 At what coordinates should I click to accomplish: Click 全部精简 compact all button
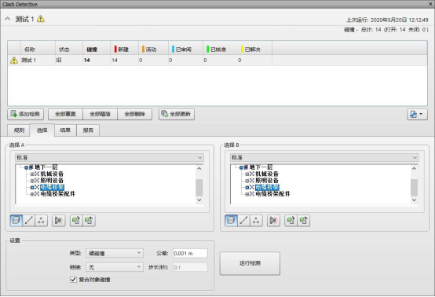click(x=101, y=114)
